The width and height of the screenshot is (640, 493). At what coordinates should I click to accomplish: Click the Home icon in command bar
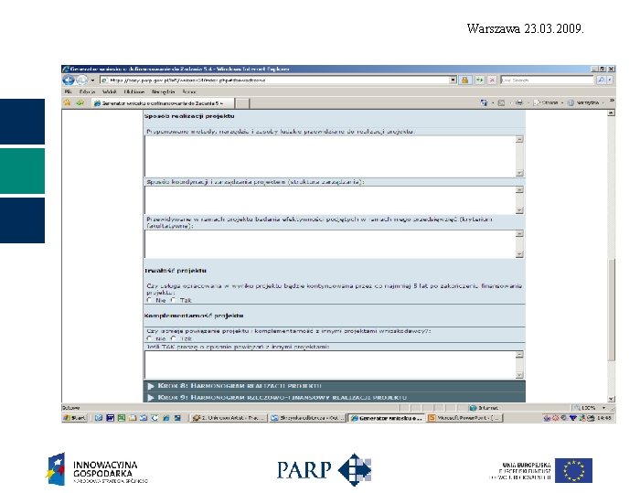(484, 103)
